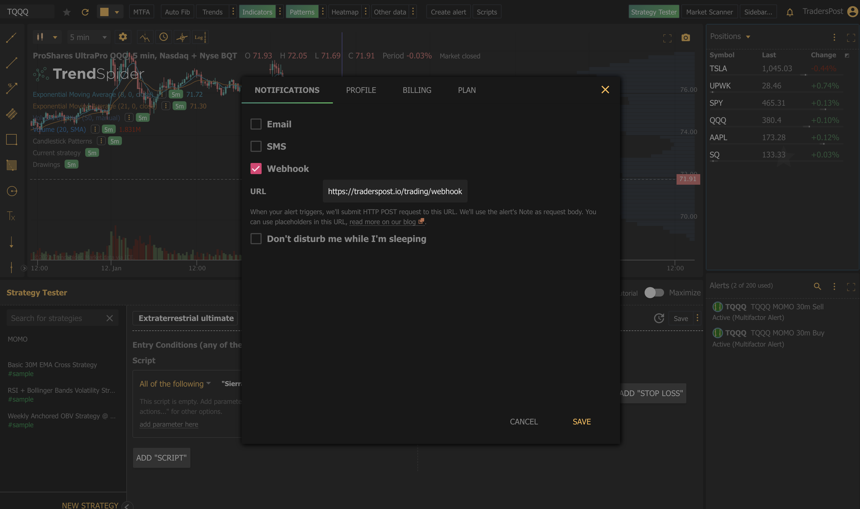
Task: Select the Basic 30M EMA Cross Strategy
Action: [x=53, y=365]
